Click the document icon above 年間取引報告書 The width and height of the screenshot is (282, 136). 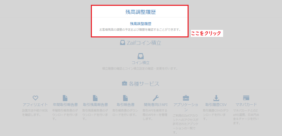point(65,98)
